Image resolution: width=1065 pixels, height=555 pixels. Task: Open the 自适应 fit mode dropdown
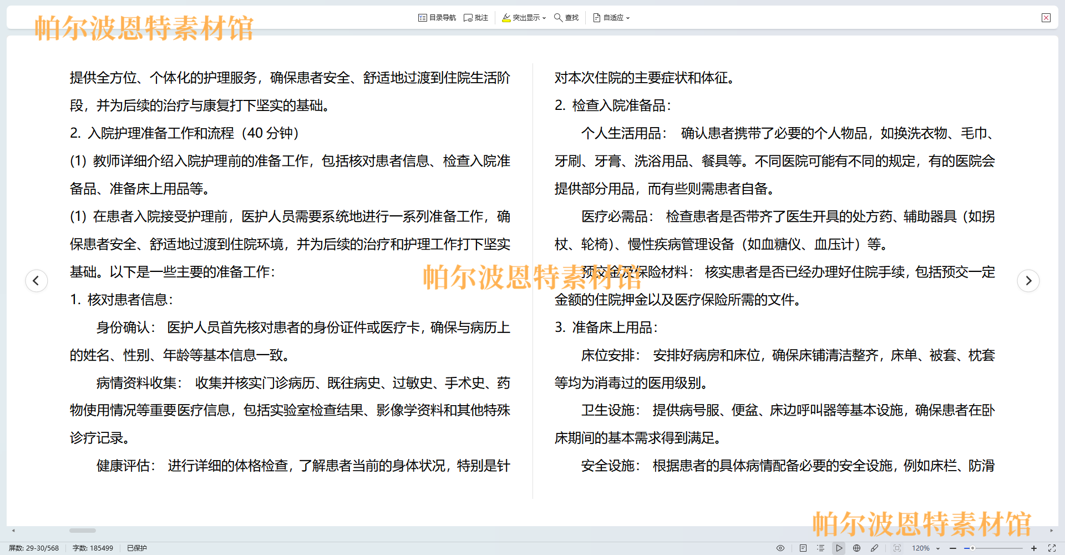(x=611, y=18)
